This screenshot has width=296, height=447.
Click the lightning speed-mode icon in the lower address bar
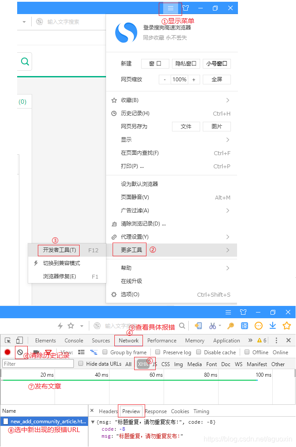tap(60, 326)
